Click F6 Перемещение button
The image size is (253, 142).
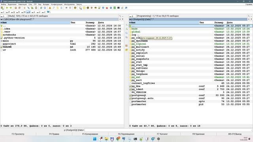pos(126,134)
